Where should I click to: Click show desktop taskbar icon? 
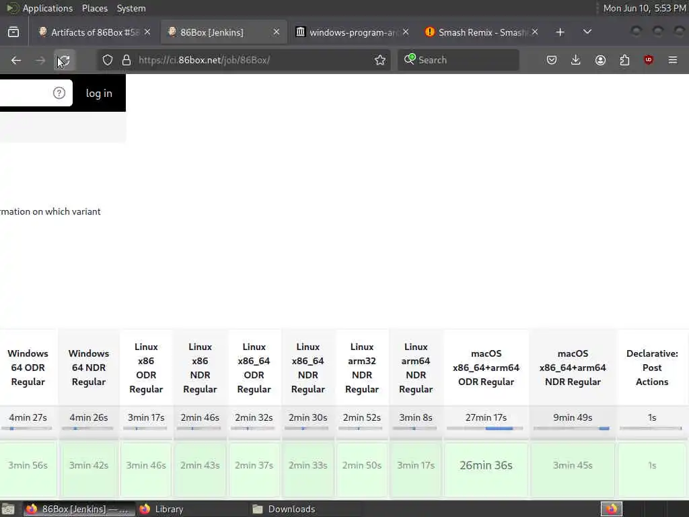click(8, 509)
